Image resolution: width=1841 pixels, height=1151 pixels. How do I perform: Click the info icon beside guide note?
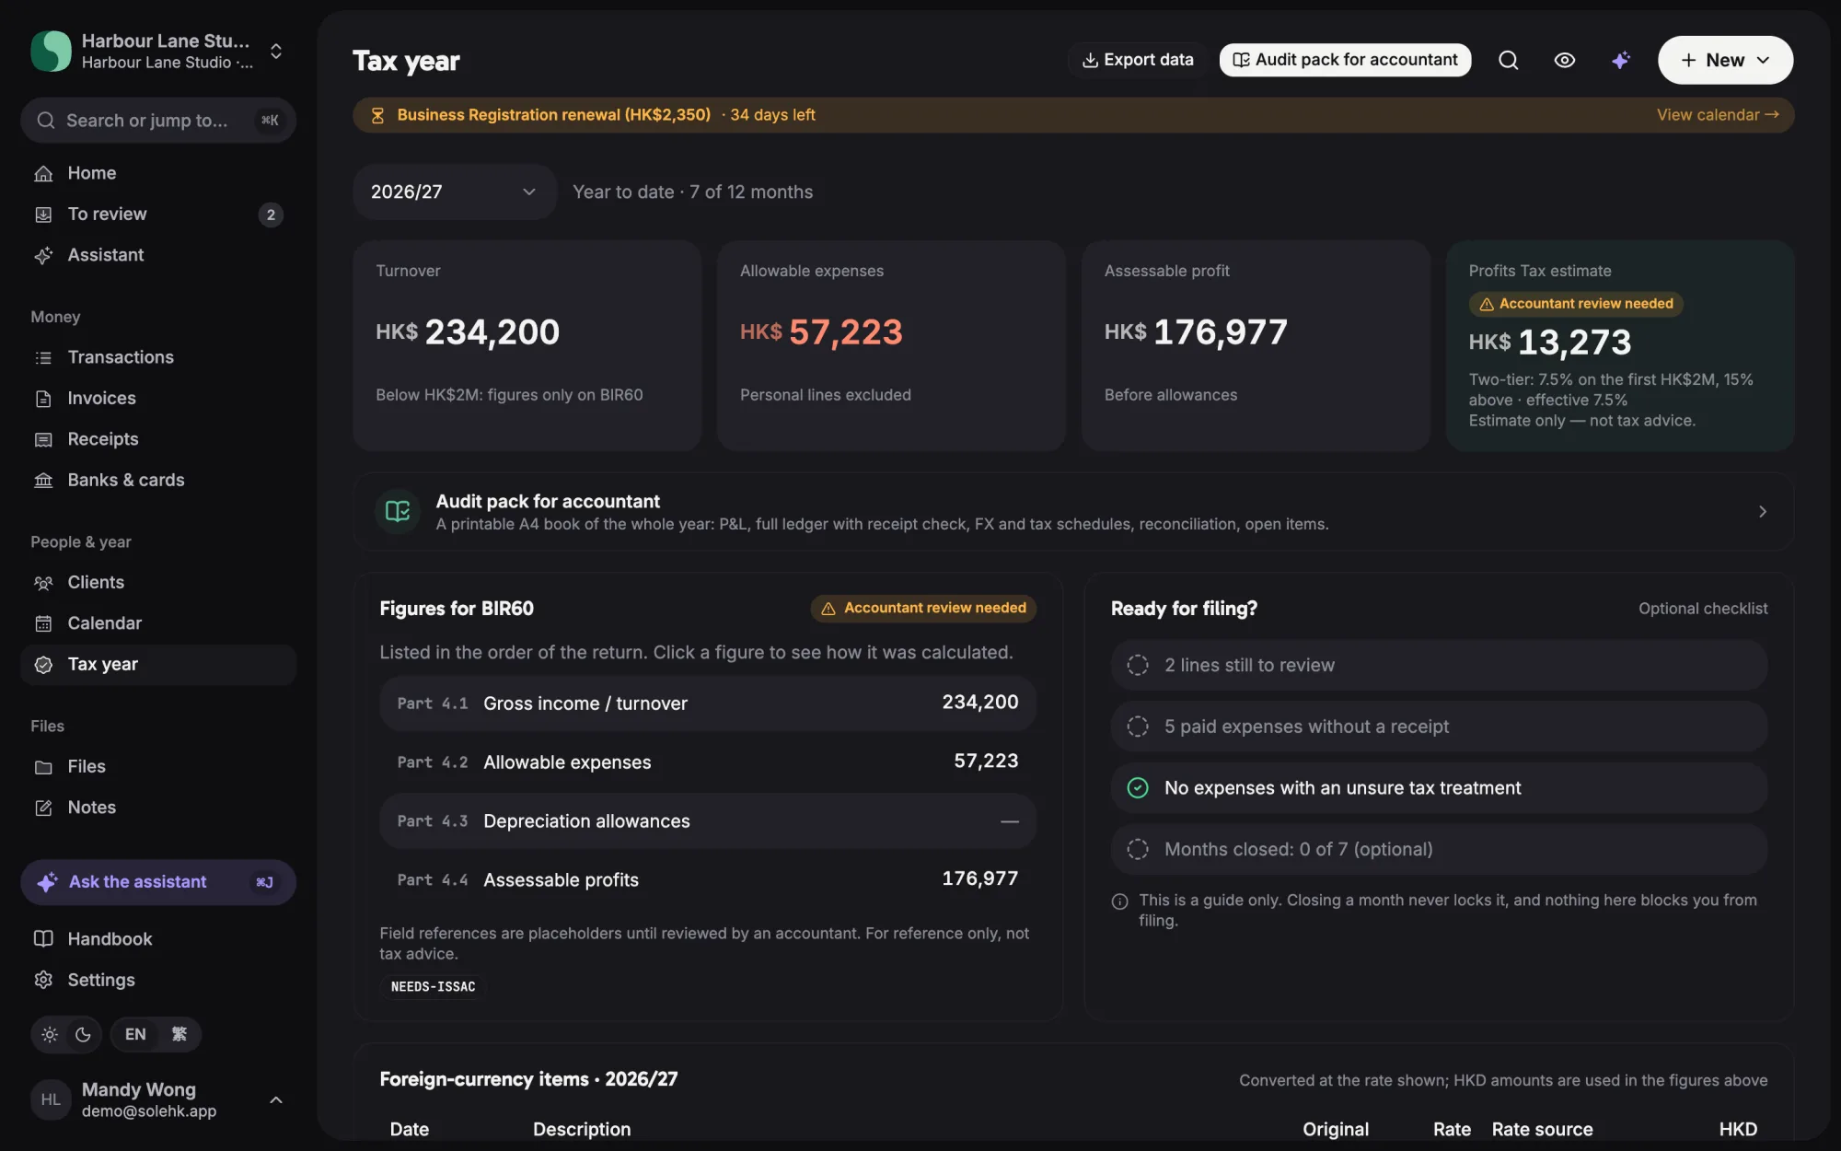click(1120, 902)
